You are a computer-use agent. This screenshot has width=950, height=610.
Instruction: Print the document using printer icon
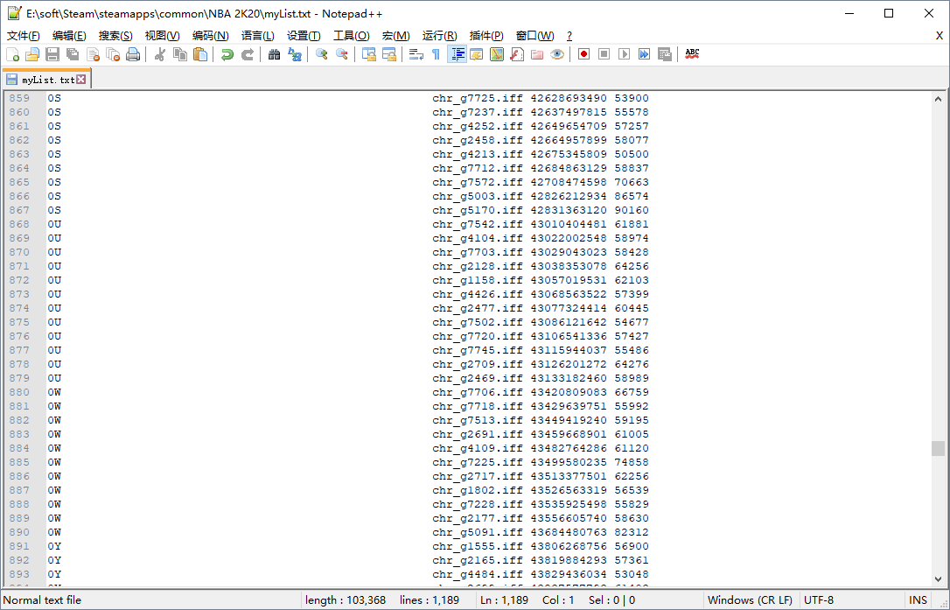133,54
